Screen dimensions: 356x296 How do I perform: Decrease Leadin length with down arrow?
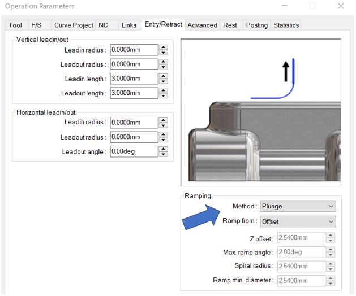(x=163, y=81)
